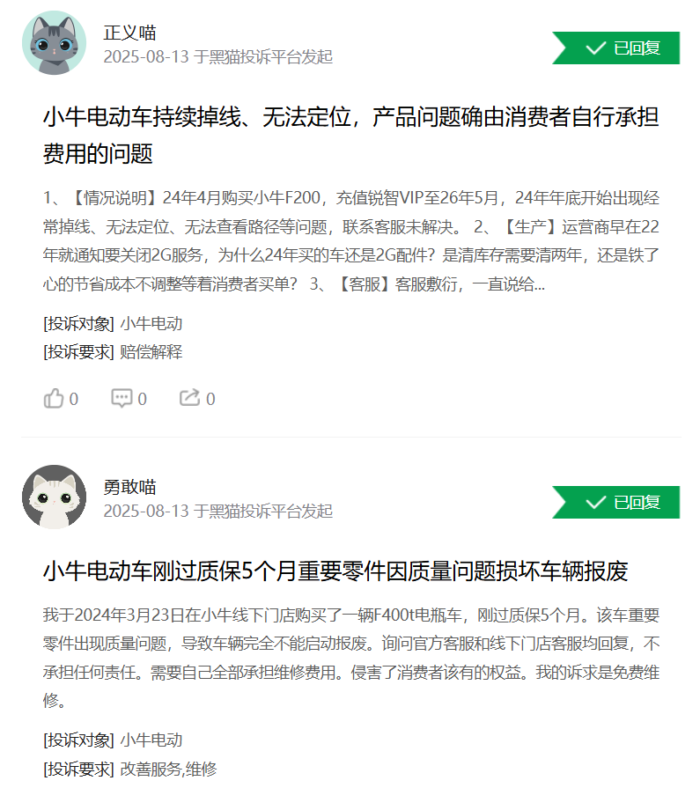Click 已回复 badge on second complaint
This screenshot has height=788, width=700.
point(616,502)
